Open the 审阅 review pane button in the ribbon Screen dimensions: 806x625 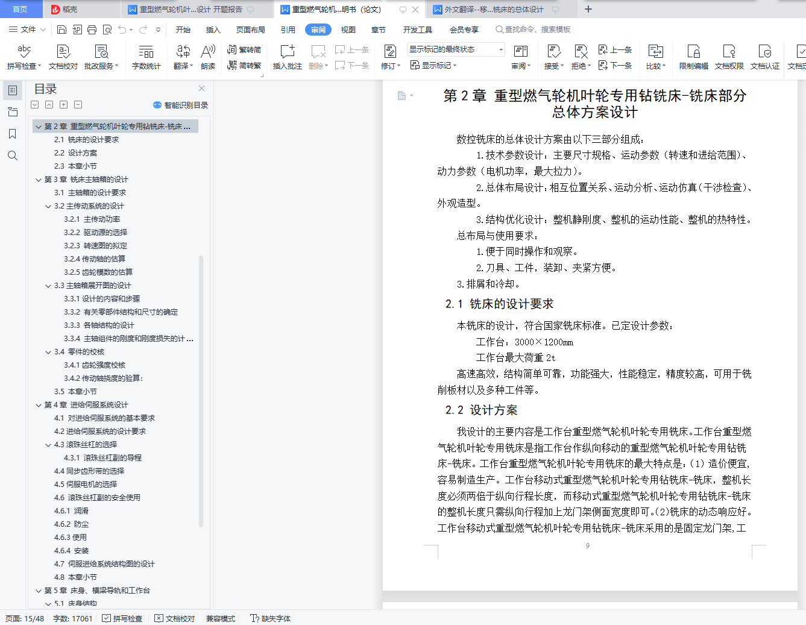click(x=521, y=57)
